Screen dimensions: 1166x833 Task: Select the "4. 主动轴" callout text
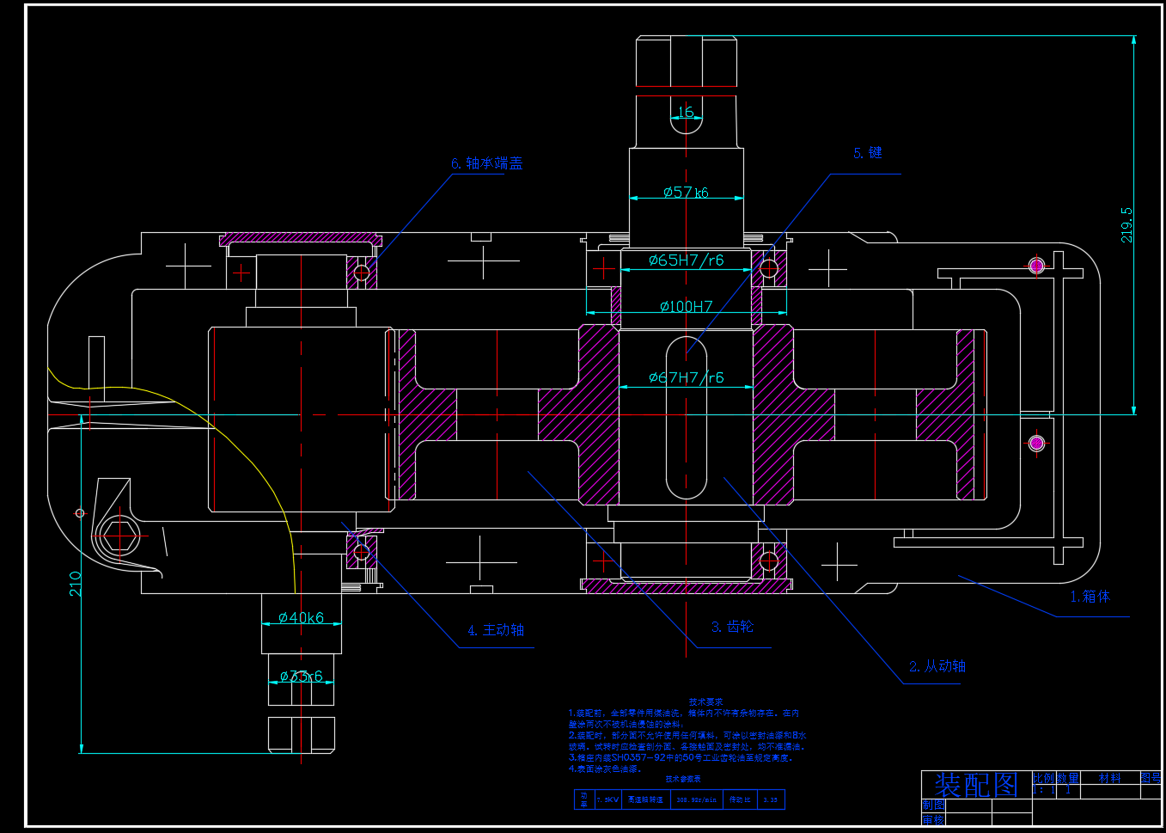coord(496,630)
